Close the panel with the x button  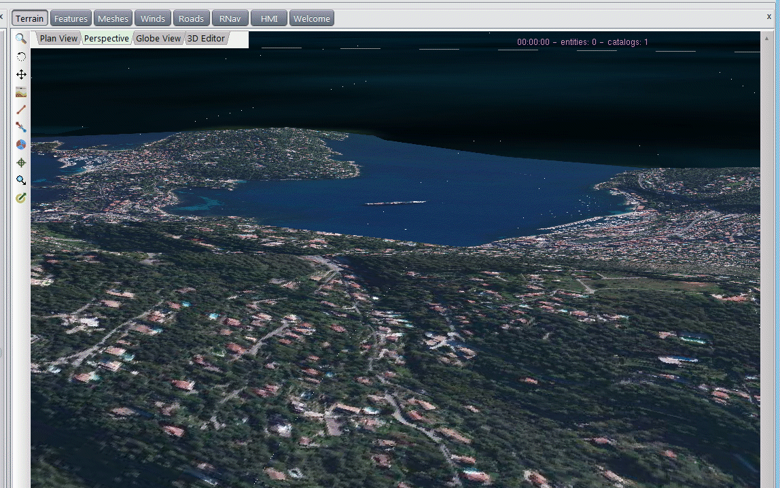click(x=768, y=16)
